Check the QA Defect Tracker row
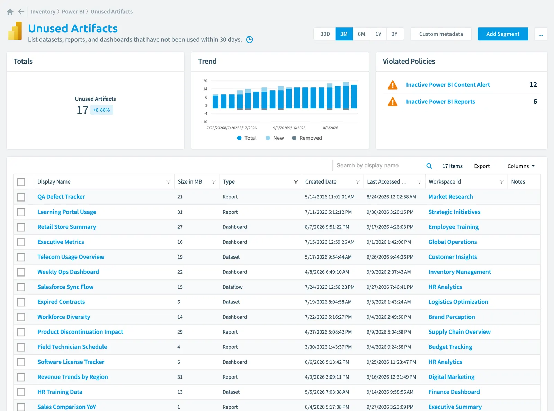Image resolution: width=554 pixels, height=411 pixels. click(21, 197)
